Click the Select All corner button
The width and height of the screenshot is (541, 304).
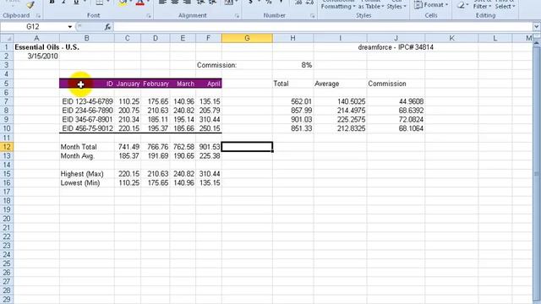[x=7, y=38]
